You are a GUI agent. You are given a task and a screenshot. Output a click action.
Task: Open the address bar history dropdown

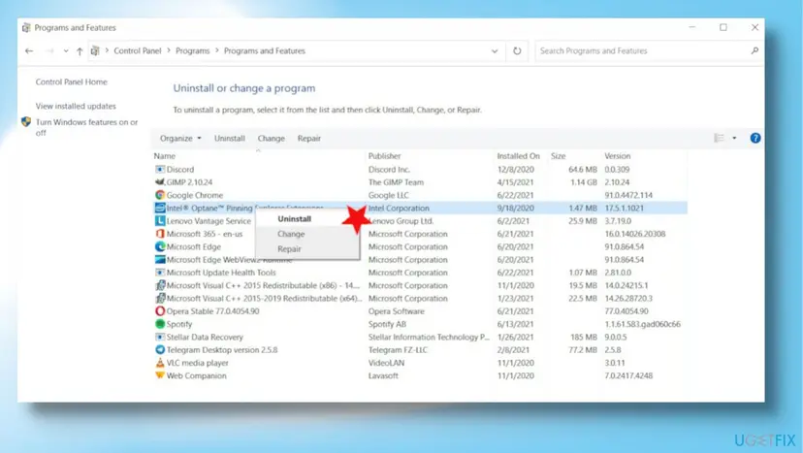(495, 50)
